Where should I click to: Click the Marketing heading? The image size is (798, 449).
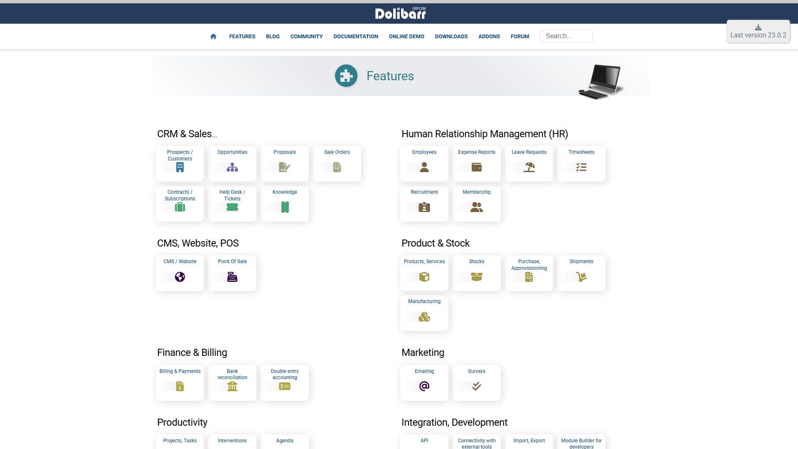[423, 353]
